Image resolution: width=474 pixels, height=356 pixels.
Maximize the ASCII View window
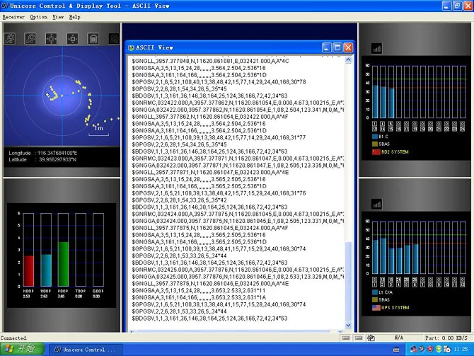click(x=337, y=47)
